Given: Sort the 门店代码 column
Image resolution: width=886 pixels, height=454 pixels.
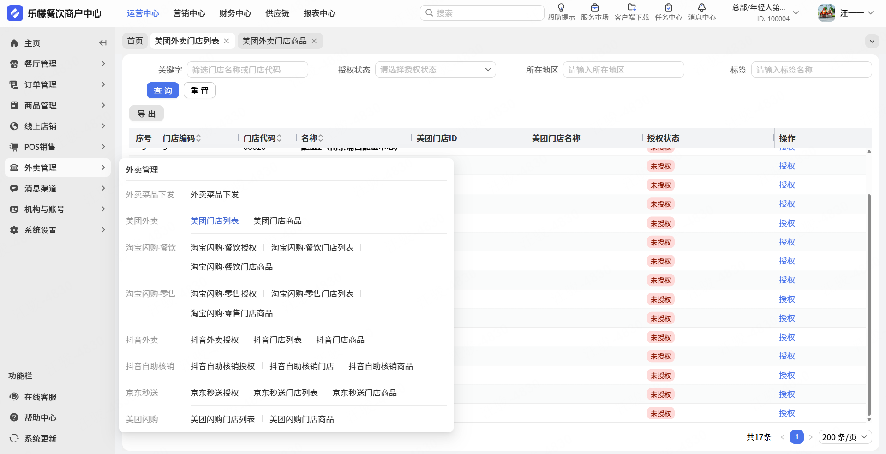Looking at the screenshot, I should click(x=279, y=138).
